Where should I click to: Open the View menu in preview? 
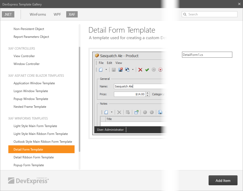click(x=119, y=63)
